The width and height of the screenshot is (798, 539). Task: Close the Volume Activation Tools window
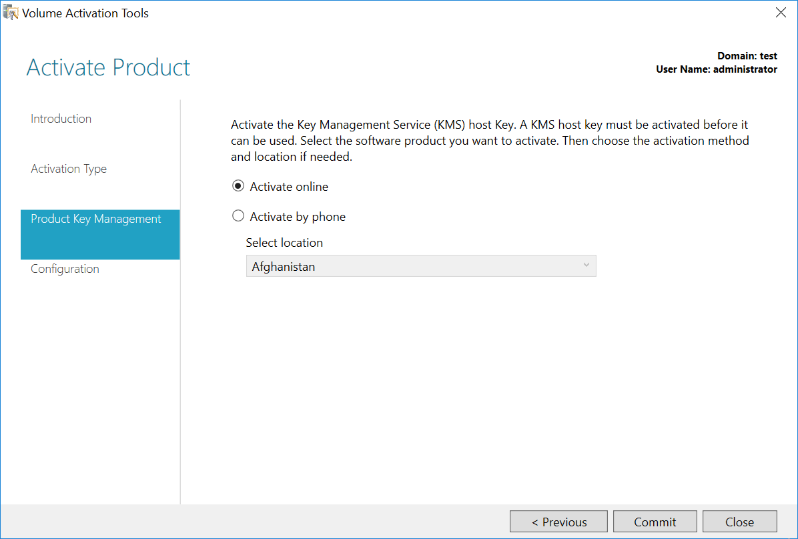tap(781, 13)
